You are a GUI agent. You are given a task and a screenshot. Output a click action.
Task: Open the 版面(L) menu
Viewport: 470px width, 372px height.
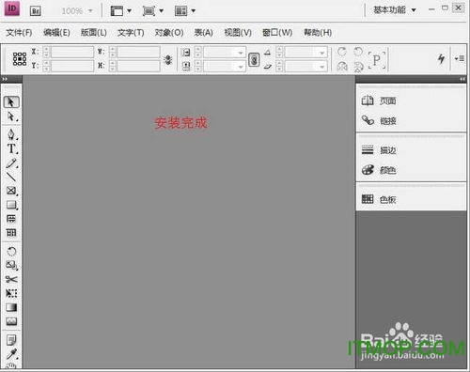94,33
